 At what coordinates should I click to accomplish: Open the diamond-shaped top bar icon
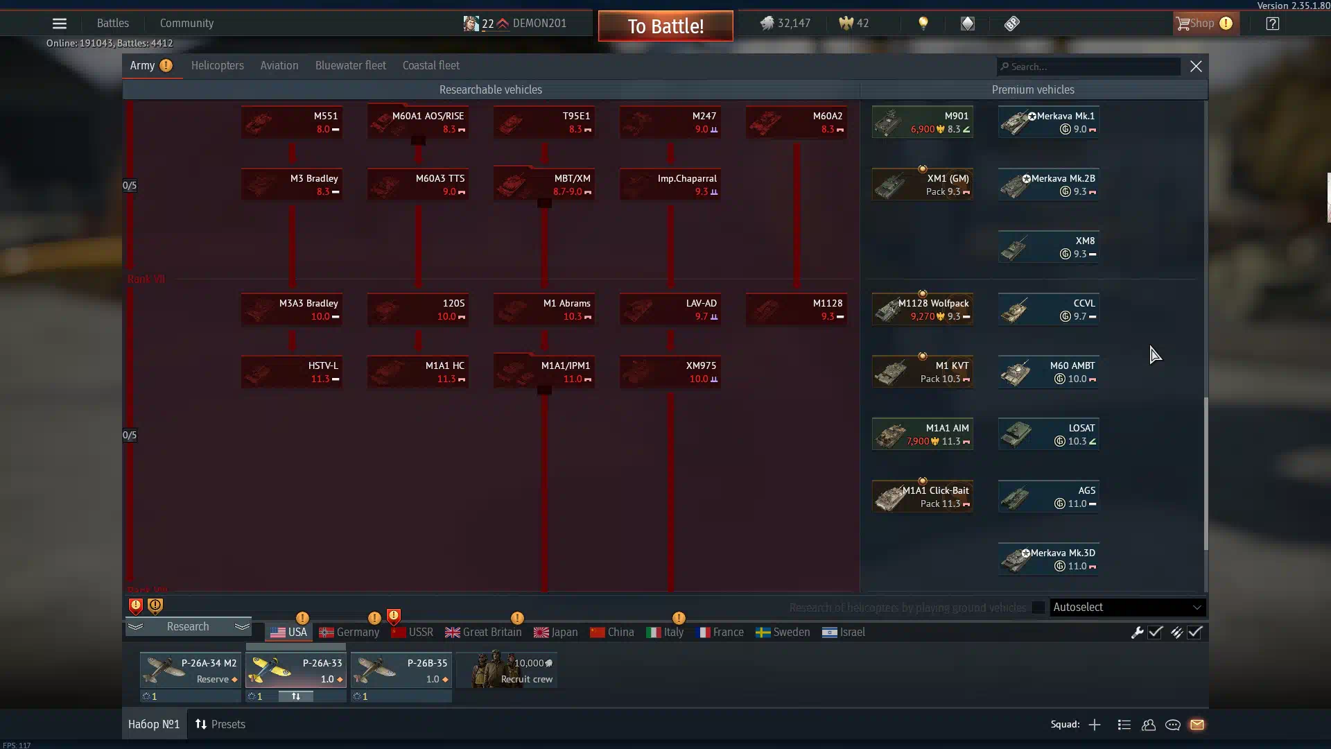click(968, 24)
